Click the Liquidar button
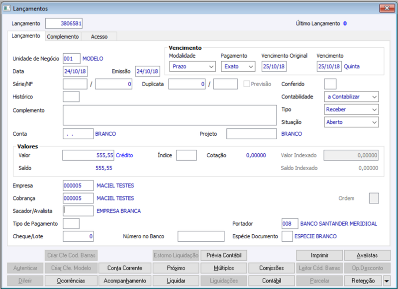The width and height of the screenshot is (398, 289). click(176, 281)
